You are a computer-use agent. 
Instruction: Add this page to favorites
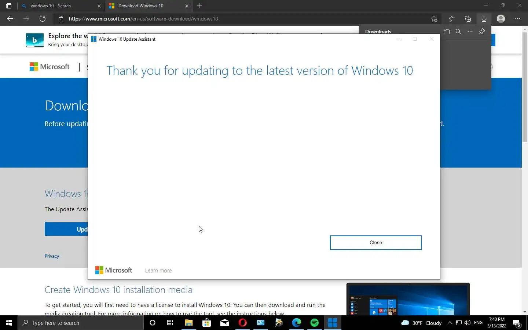tap(434, 19)
